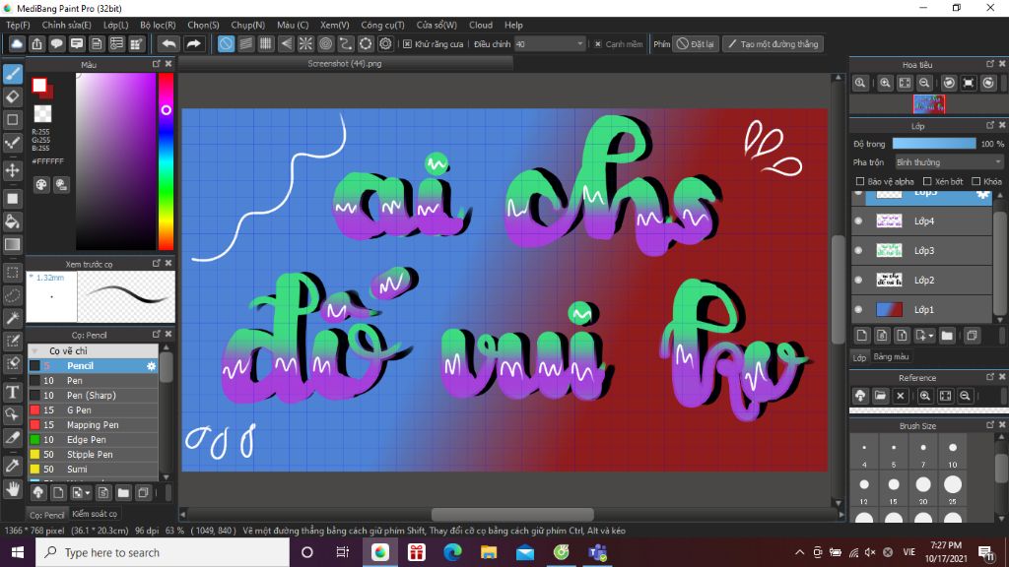Enable the Khóa layer checkbox
The width and height of the screenshot is (1009, 567).
[x=976, y=181]
